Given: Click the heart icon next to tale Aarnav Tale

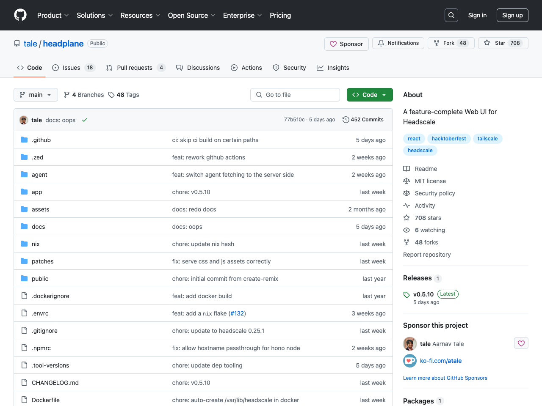Looking at the screenshot, I should coord(521,343).
